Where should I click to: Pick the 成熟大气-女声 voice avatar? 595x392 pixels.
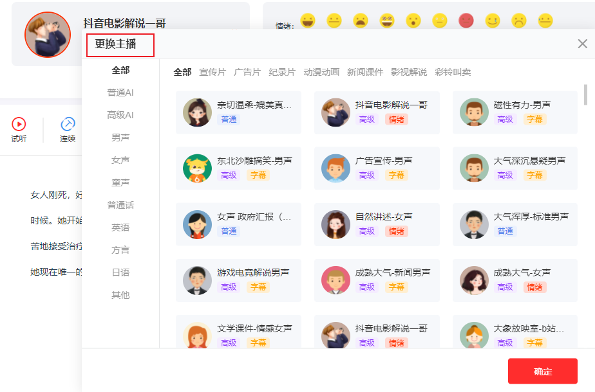click(474, 280)
